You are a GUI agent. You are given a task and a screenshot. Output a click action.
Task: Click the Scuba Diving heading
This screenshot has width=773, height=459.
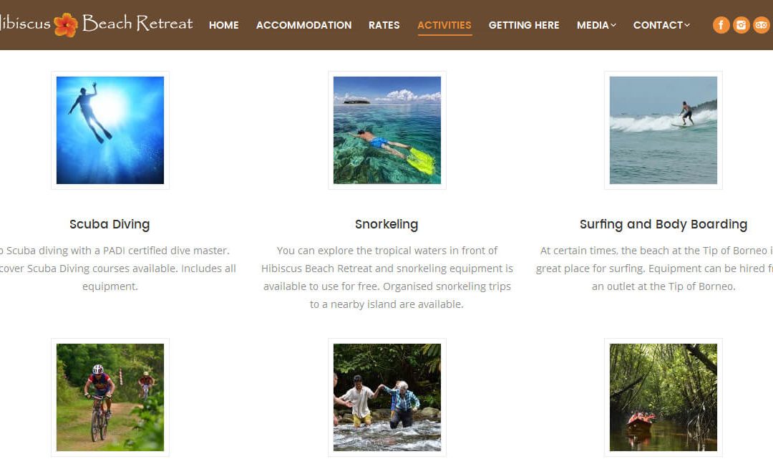click(x=110, y=224)
